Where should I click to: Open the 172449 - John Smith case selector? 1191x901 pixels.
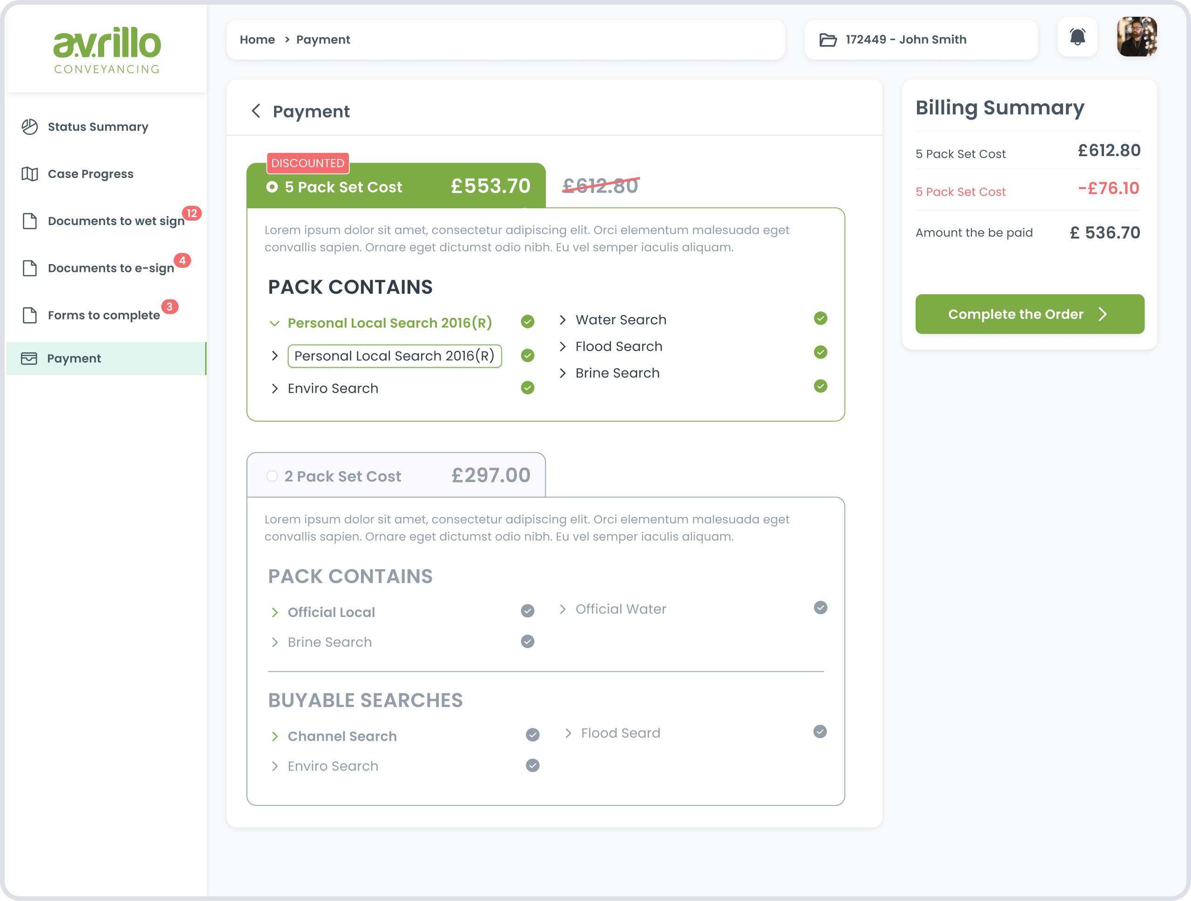tap(921, 40)
